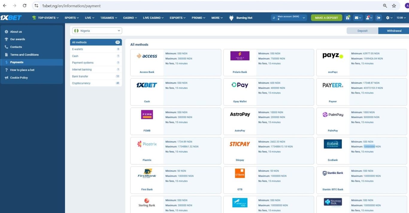This screenshot has height=213, width=409.
Task: Open Terms and Conditions page
Action: click(x=31, y=54)
